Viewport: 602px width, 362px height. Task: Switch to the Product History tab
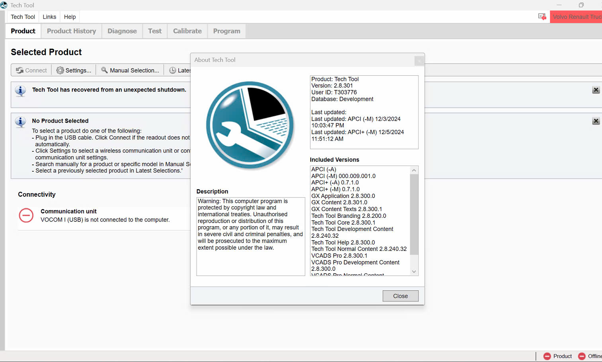click(71, 31)
